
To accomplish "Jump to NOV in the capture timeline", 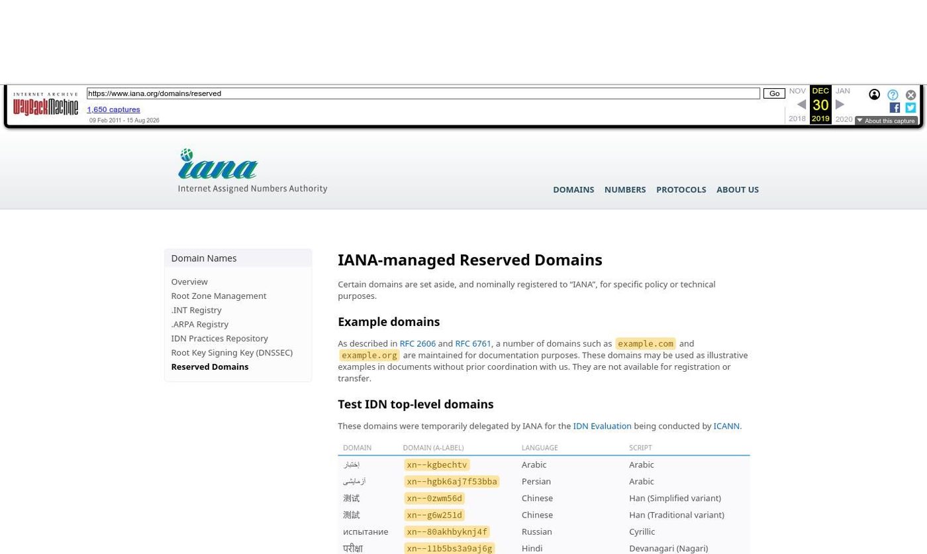I will click(x=797, y=91).
